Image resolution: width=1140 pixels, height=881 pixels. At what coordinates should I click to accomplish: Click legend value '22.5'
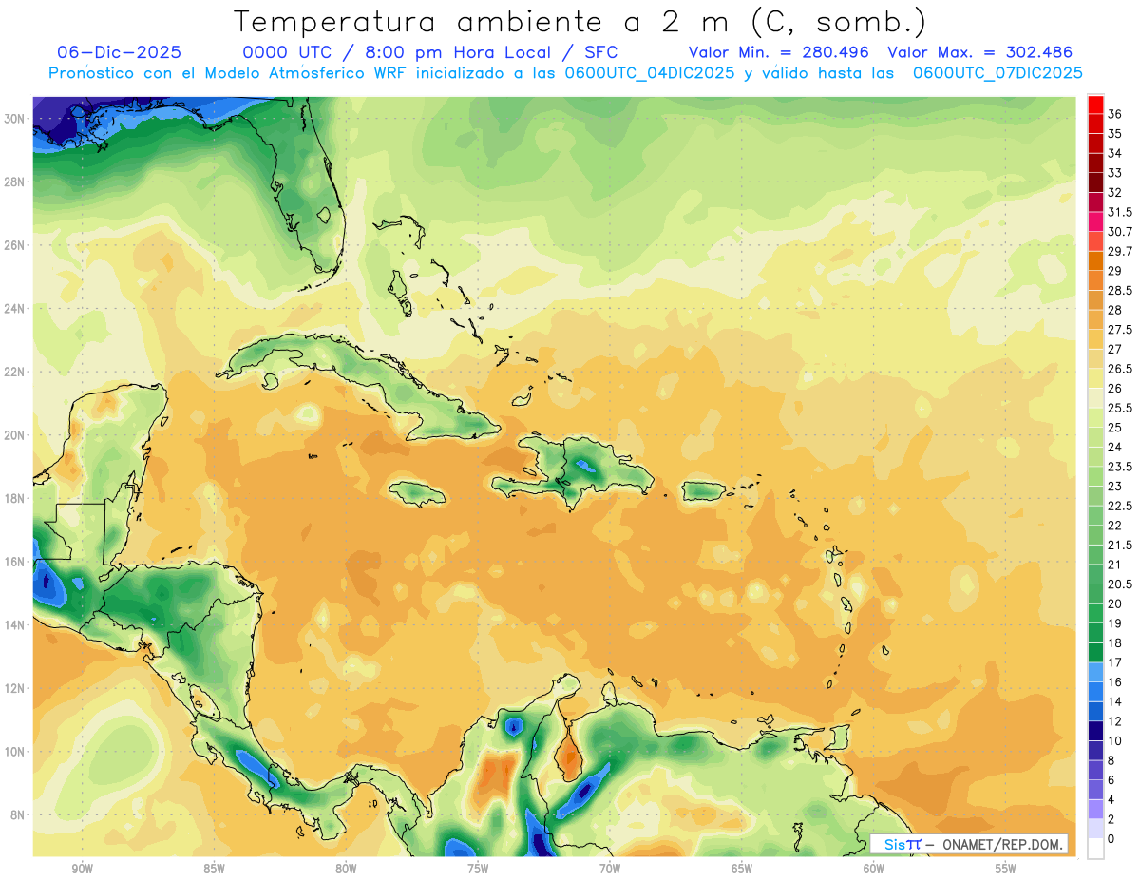tap(1120, 506)
